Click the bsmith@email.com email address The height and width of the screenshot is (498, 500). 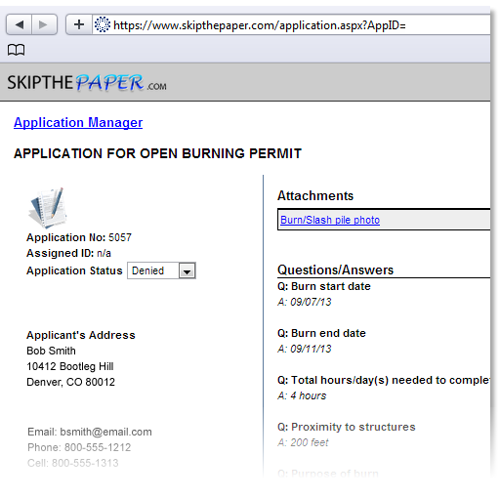[105, 432]
